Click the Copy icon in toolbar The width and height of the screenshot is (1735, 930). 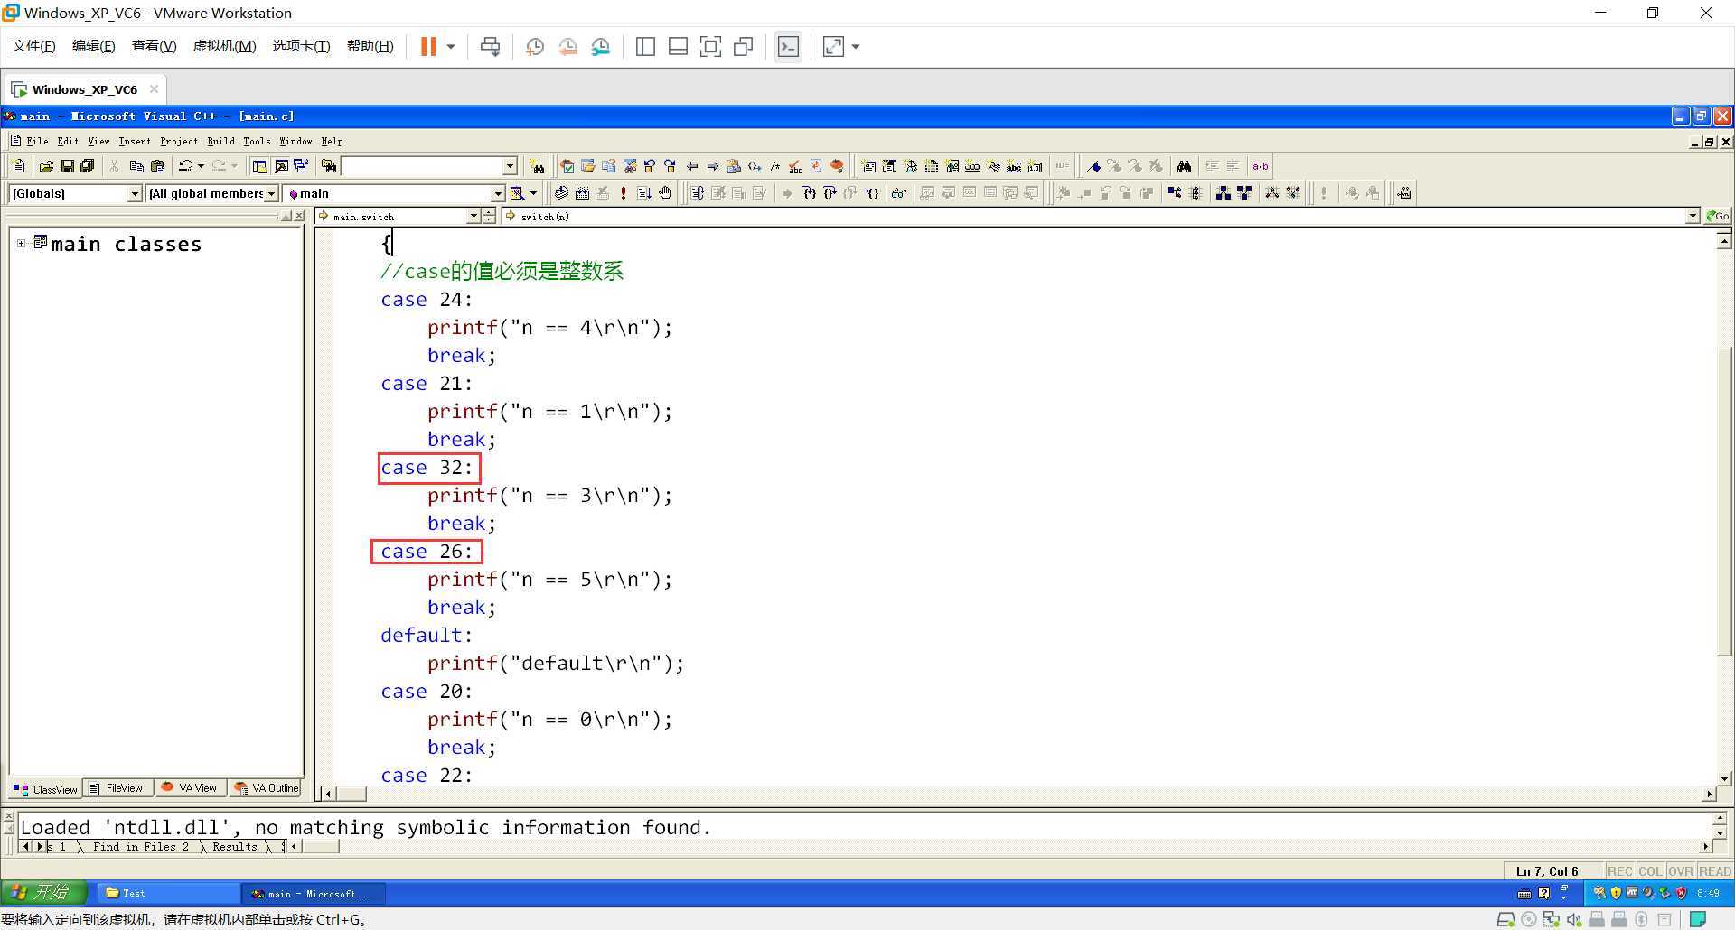pyautogui.click(x=136, y=166)
